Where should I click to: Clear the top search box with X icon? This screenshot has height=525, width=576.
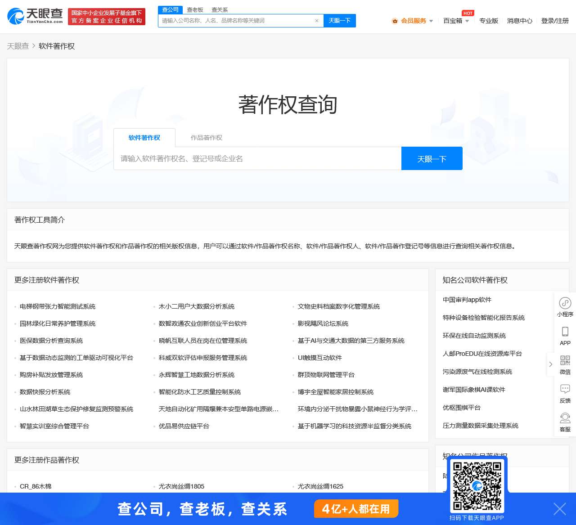coord(317,21)
